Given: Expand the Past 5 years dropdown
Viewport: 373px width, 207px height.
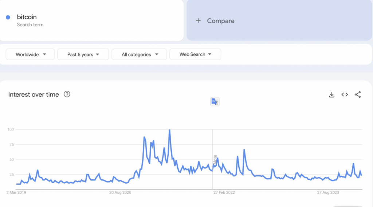Looking at the screenshot, I should [83, 55].
